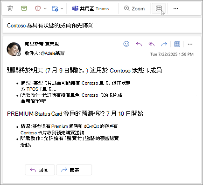This screenshot has width=203, height=185.
Task: Open message header more actions ellipsis
Action: coord(190,44)
